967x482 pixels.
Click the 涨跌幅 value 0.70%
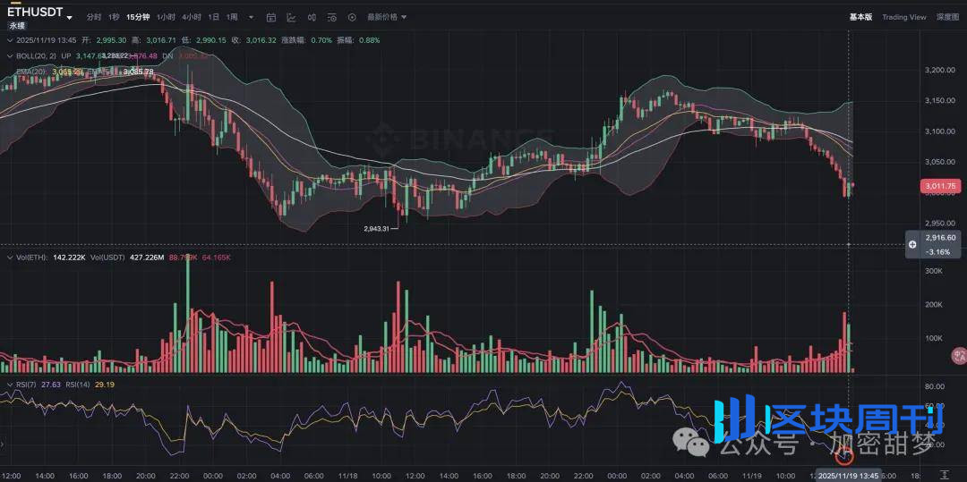[321, 40]
